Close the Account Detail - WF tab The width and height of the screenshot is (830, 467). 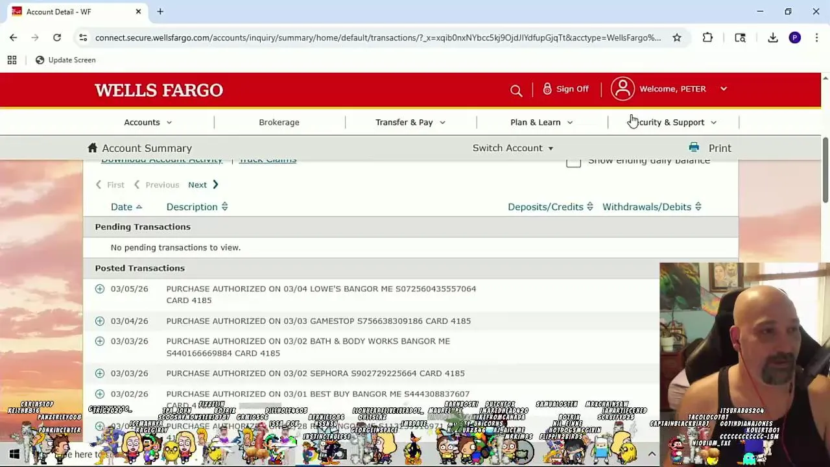[138, 12]
